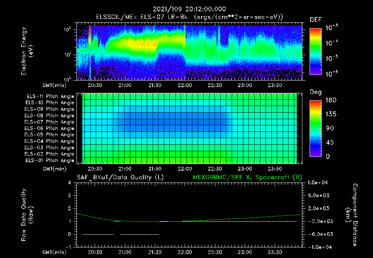The image size is (373, 258).
Task: Click the 10^-5 DEF colorbar value
Action: tap(331, 58)
